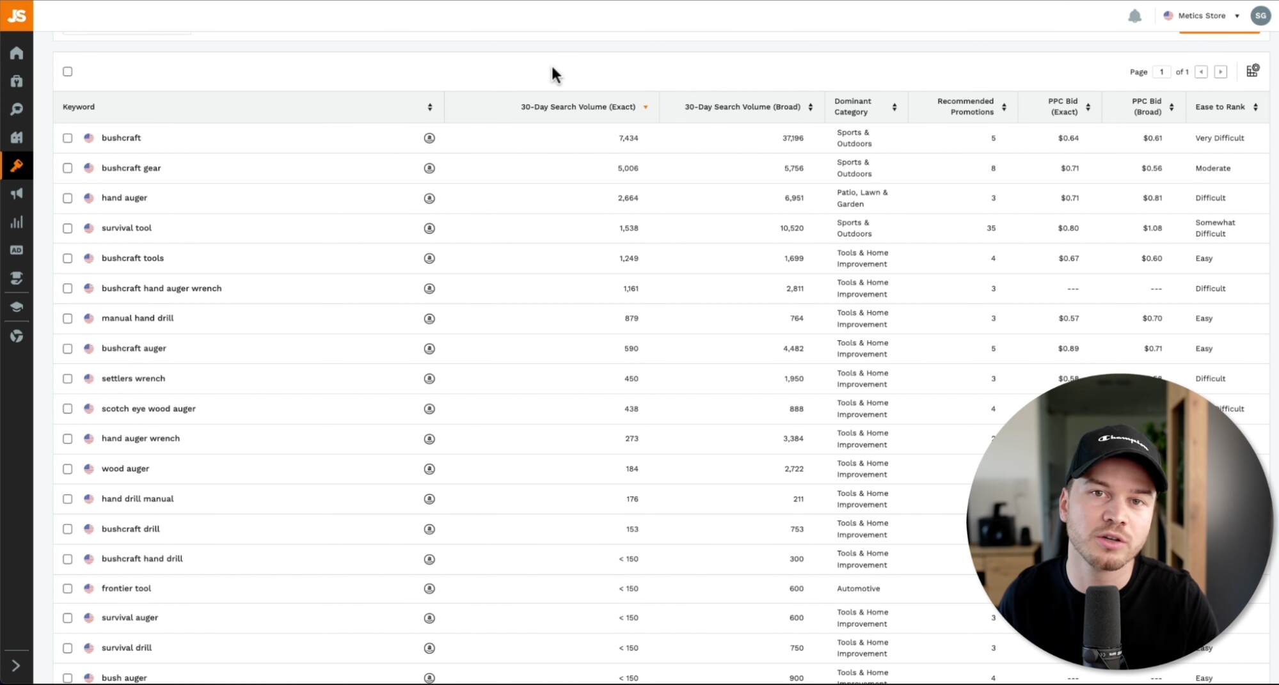Click the circular icon in wood auger row
The width and height of the screenshot is (1279, 685).
(x=429, y=469)
